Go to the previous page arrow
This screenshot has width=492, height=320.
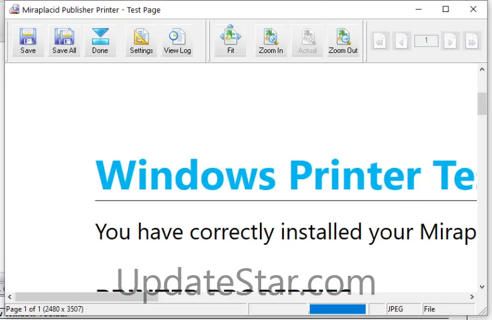pyautogui.click(x=401, y=41)
